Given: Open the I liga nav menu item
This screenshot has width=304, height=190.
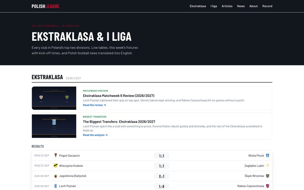Looking at the screenshot, I should [214, 6].
